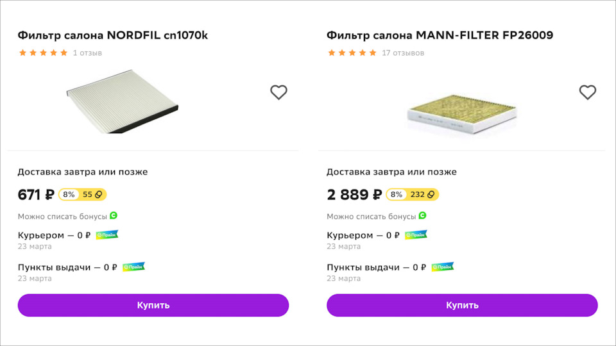
Task: Open the Фильтр салона NORDFIL cn1070k title
Action: (113, 35)
